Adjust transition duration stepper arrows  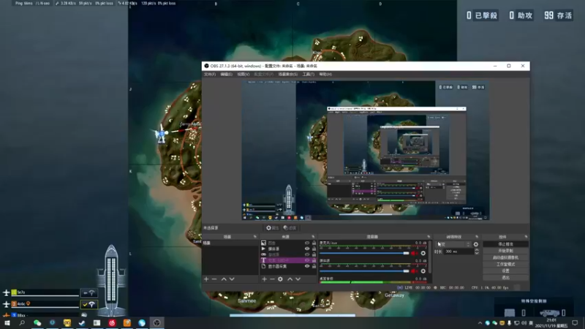[x=477, y=252]
